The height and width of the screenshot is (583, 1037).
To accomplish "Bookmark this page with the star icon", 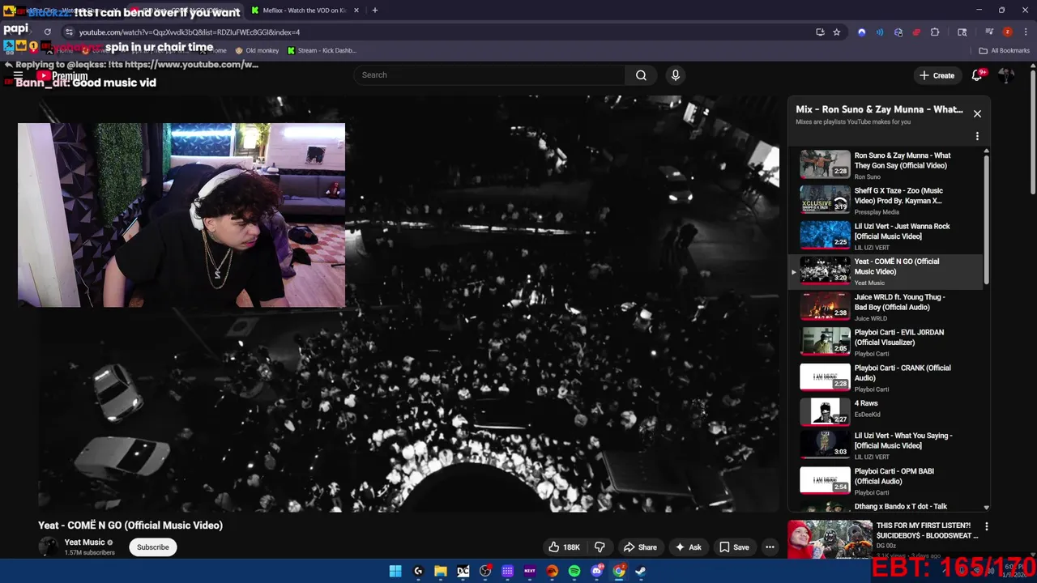I will tap(837, 32).
